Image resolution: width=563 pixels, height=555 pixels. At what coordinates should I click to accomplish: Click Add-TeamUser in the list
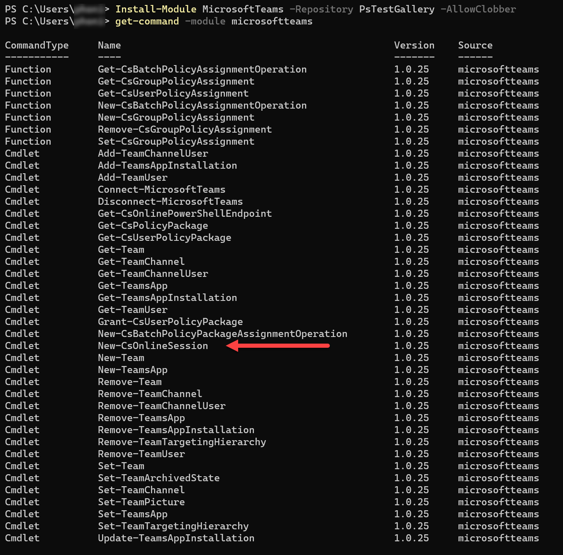pyautogui.click(x=133, y=177)
